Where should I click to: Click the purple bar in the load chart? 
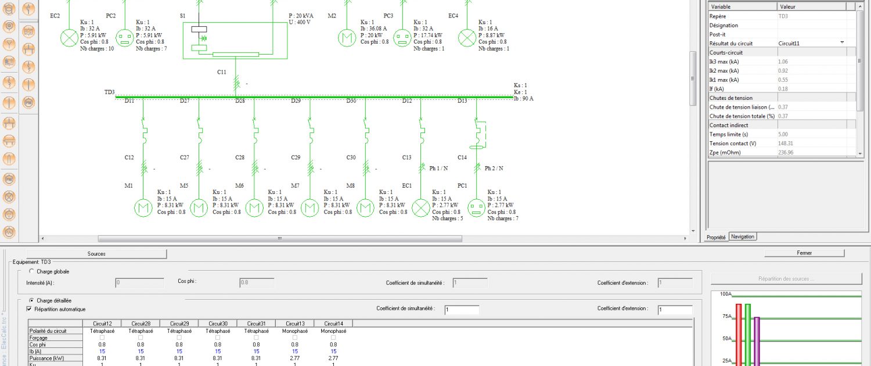pos(757,342)
